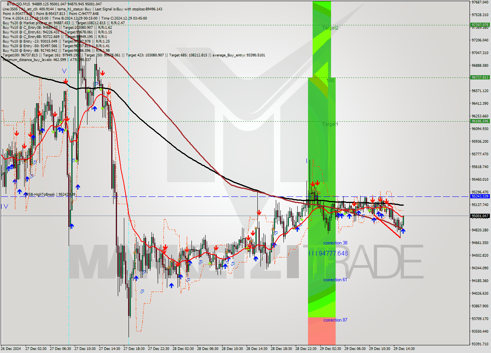Click axis price 97687.040

480,2
